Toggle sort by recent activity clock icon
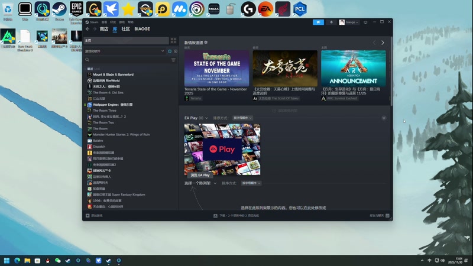The height and width of the screenshot is (266, 473). 170,51
